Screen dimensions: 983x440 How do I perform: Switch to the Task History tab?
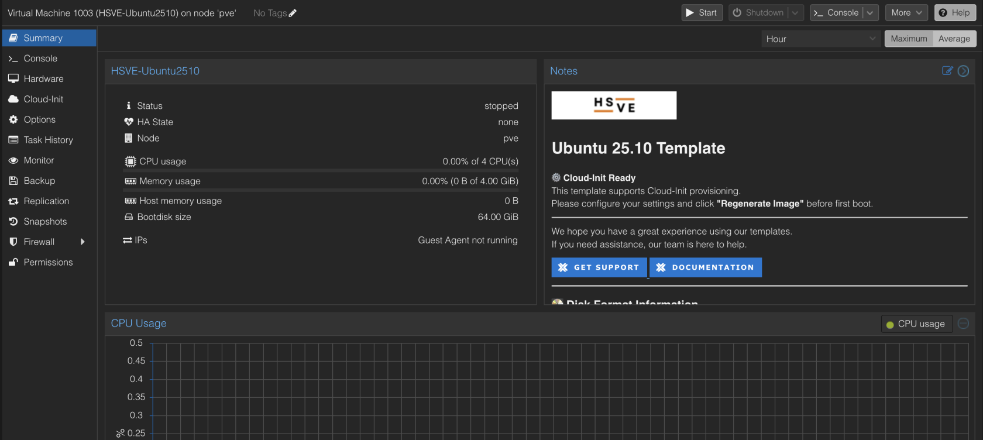[49, 140]
